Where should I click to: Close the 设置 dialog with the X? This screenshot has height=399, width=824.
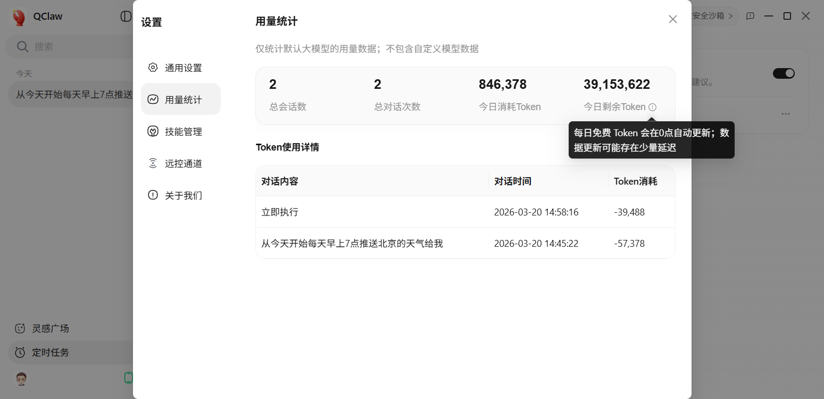point(673,19)
